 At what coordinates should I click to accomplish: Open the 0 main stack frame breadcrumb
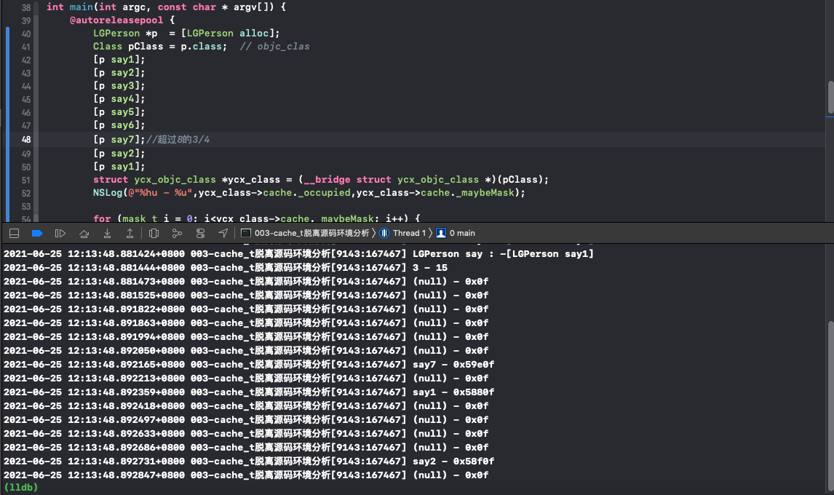click(456, 233)
